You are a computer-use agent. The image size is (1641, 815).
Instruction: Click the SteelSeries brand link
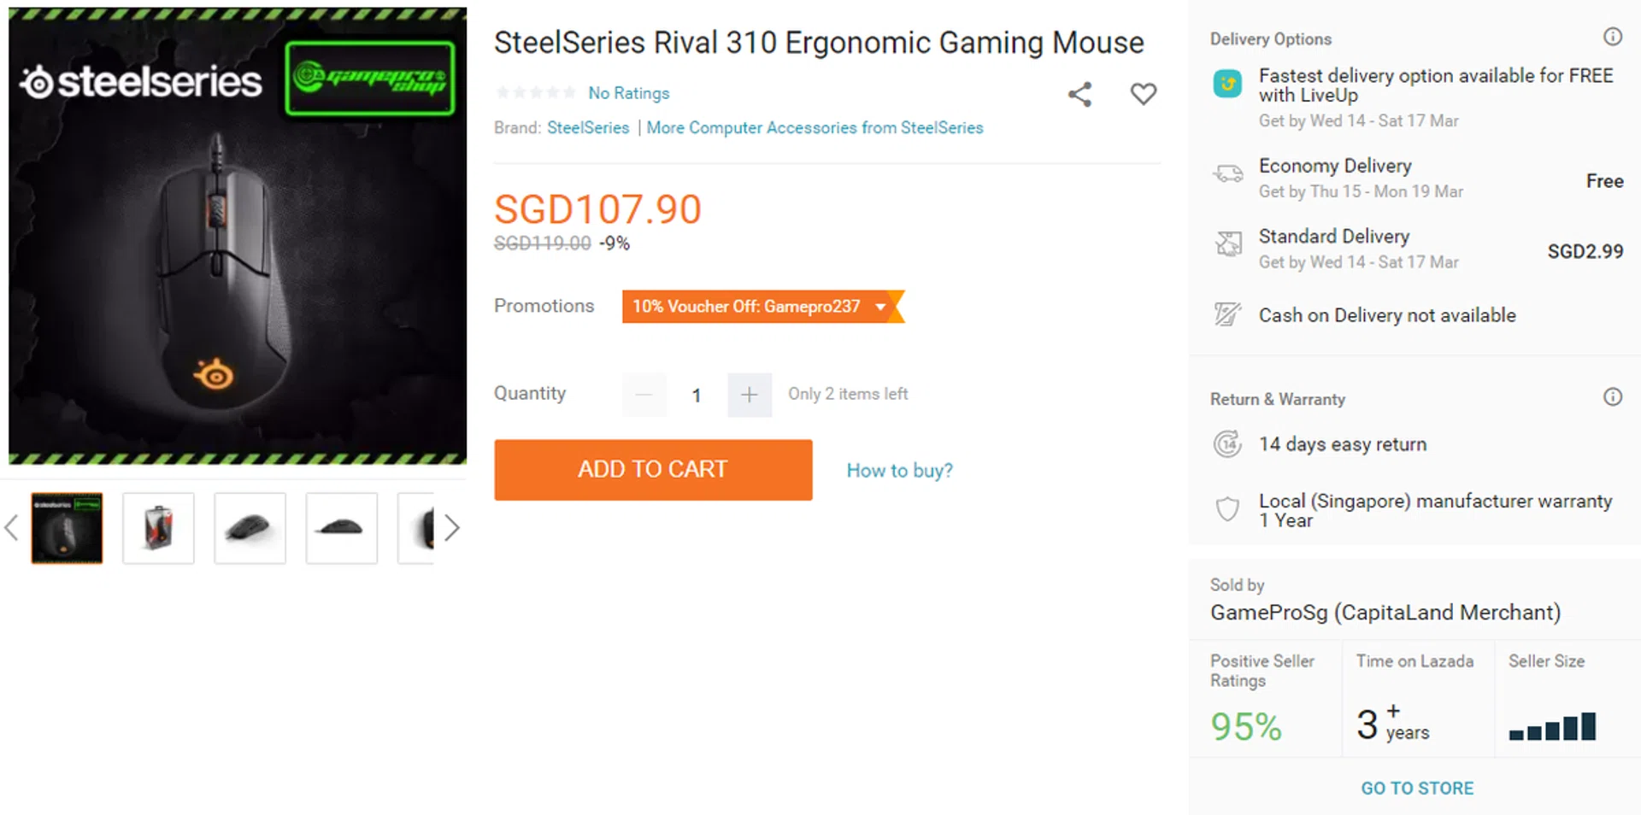click(x=588, y=128)
